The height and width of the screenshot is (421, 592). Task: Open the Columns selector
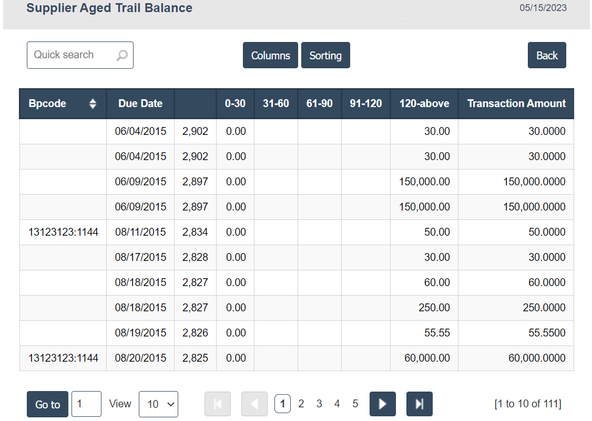click(270, 55)
